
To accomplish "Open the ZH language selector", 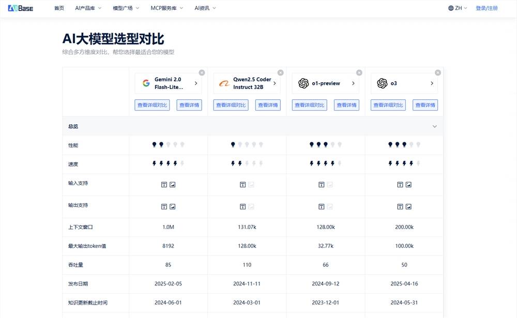I will tap(458, 8).
